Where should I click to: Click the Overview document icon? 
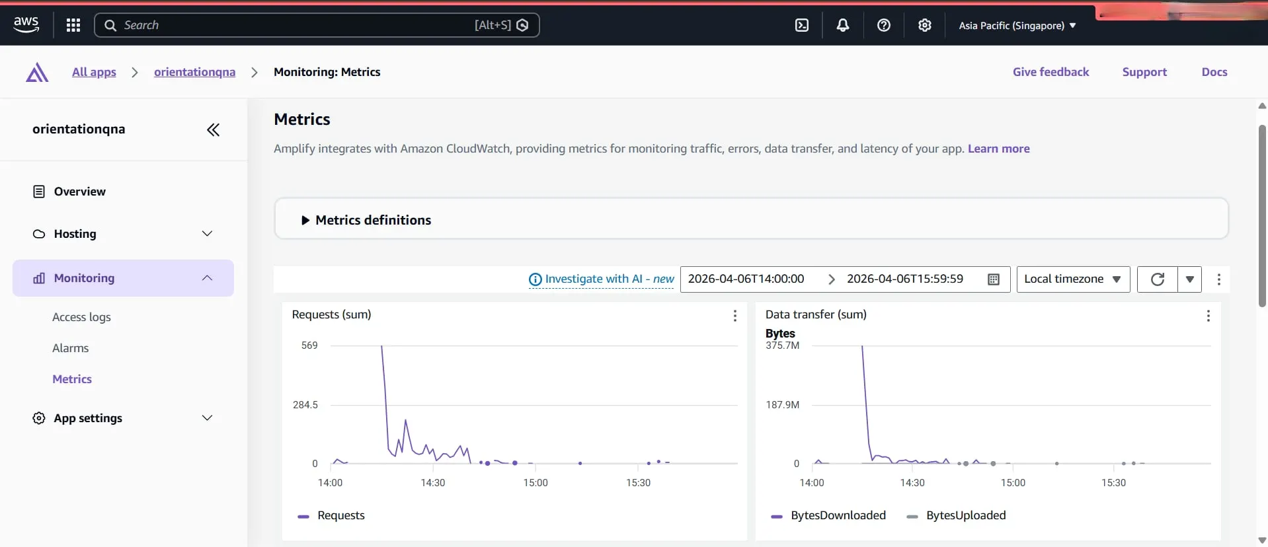39,192
